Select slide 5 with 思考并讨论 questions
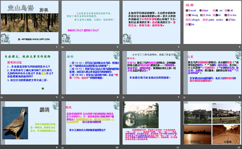Image resolution: width=242 pixels, height=149 pixels. coord(30,73)
